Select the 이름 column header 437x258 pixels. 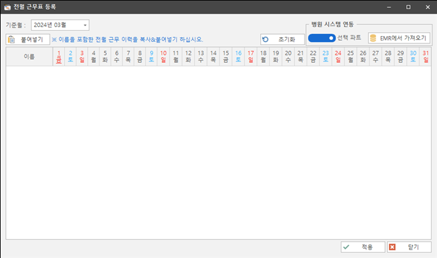point(29,56)
